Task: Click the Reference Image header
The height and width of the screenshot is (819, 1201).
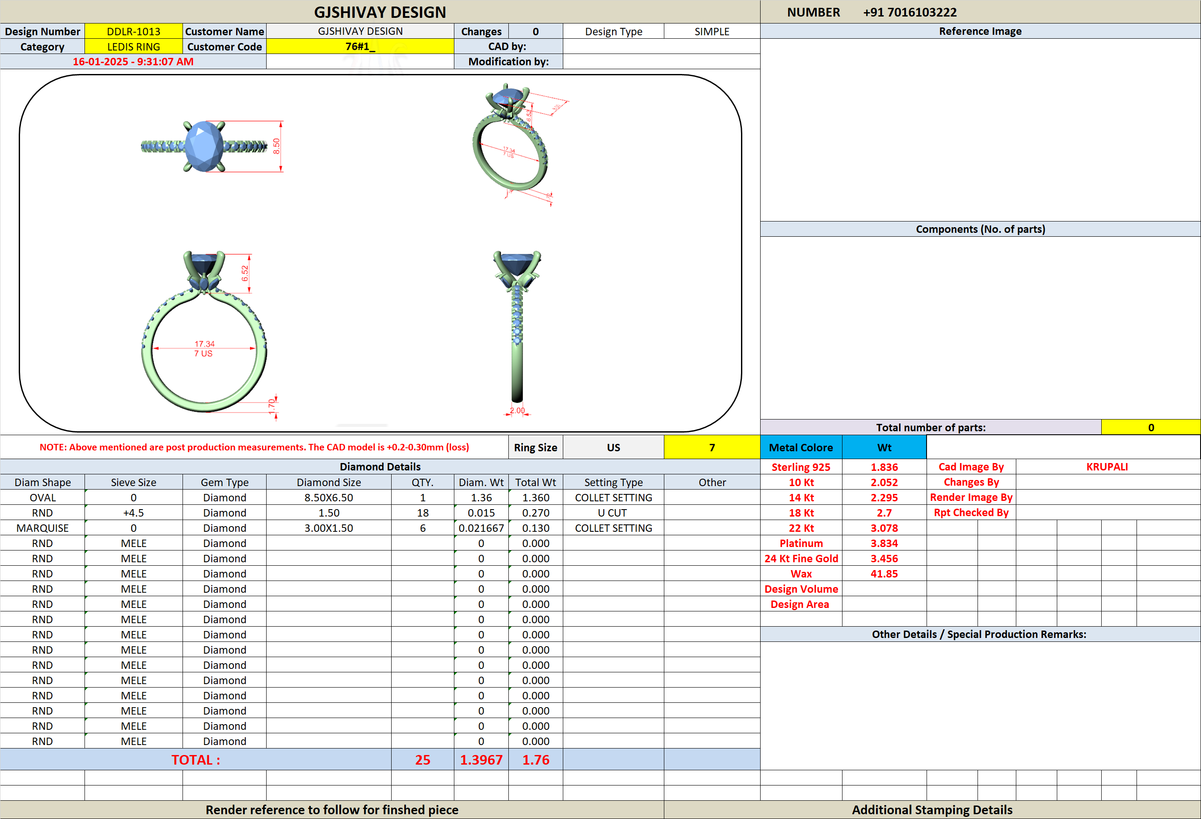Action: (980, 31)
